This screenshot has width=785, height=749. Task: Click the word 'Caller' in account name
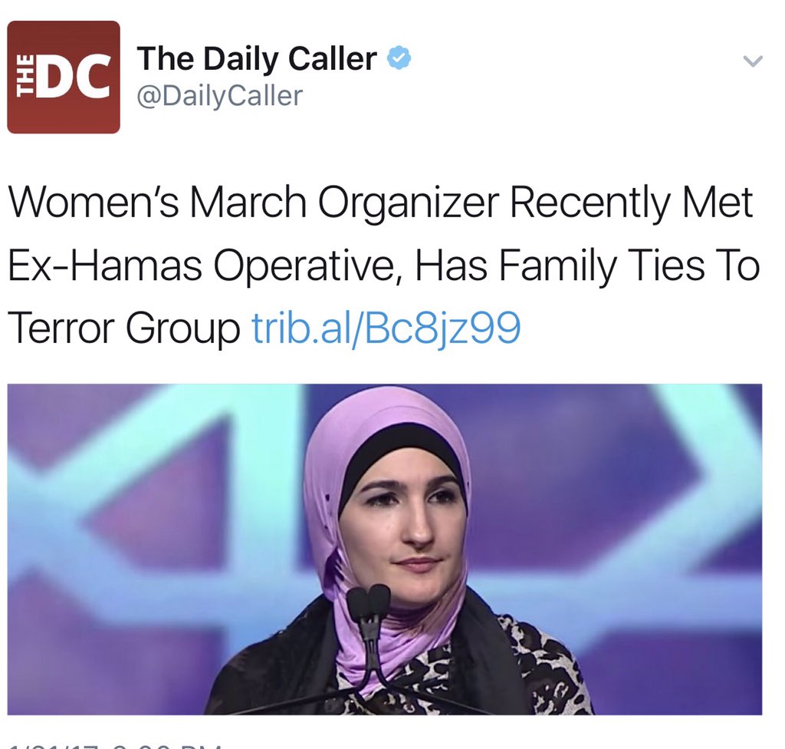coord(332,58)
